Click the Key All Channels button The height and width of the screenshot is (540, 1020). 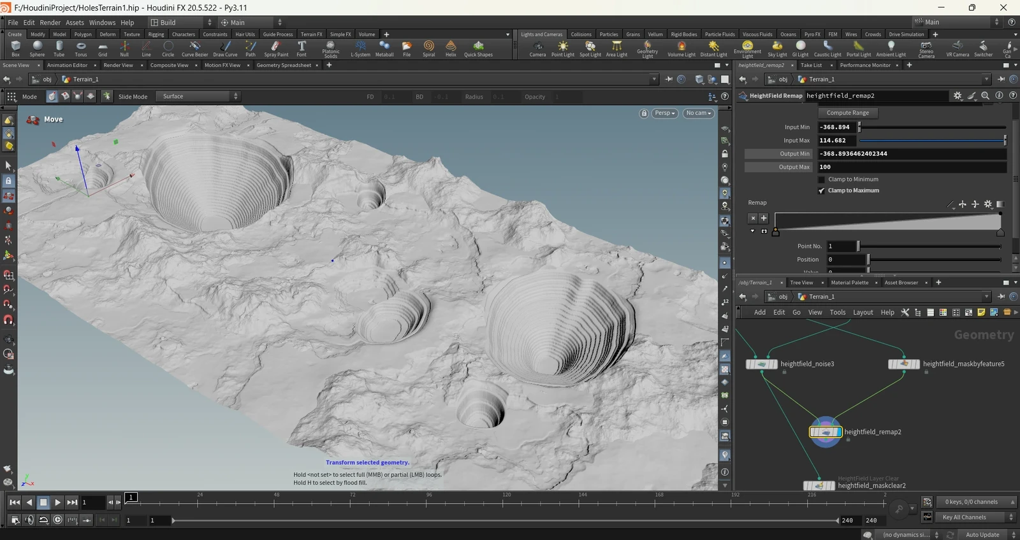click(x=964, y=517)
